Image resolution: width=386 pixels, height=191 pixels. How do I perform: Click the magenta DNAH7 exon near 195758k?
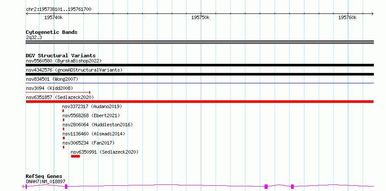[292, 187]
